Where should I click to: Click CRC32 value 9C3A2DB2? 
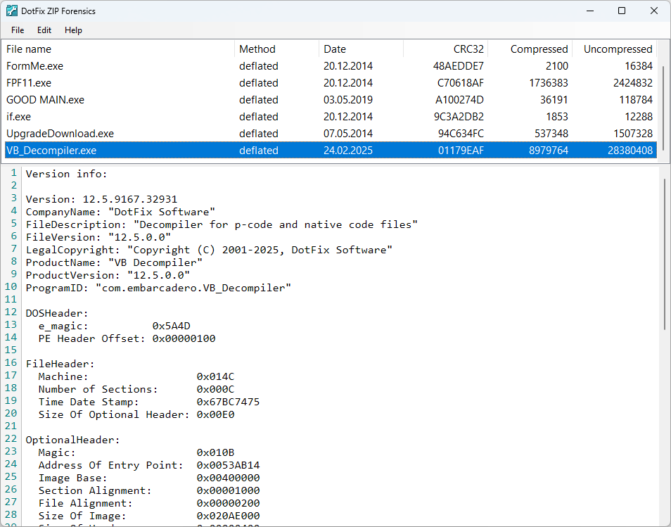(x=459, y=116)
